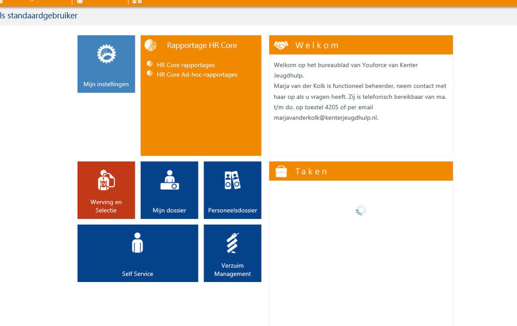
Task: Click the pie bullet icon before HR Core Ad-hoc-rapportages
Action: [x=150, y=73]
